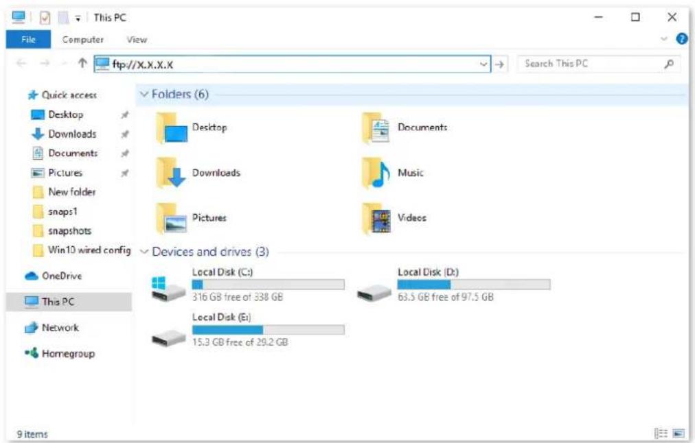695x443 pixels.
Task: Click Local Disk (C:) usage bar
Action: (268, 285)
